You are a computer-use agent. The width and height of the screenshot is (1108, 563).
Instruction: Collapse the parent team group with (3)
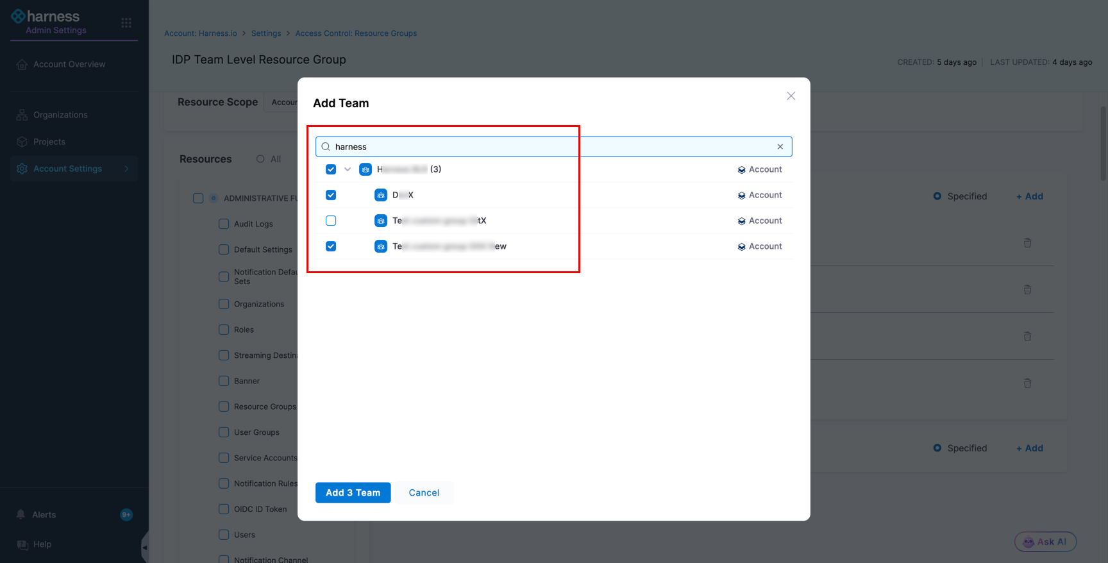(348, 169)
